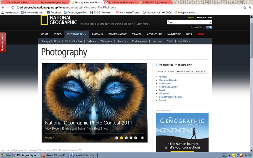The width and height of the screenshot is (253, 158).
Task: Open В Контакті bookmark
Action: (32, 12)
